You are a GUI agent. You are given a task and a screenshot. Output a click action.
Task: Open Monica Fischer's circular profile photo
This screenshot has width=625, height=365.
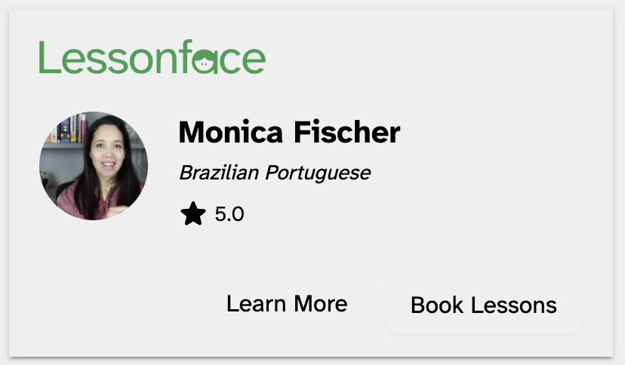click(94, 166)
